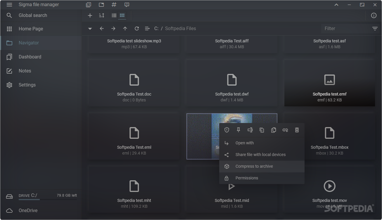Switch to list view layout
This screenshot has width=382, height=220.
(x=114, y=15)
